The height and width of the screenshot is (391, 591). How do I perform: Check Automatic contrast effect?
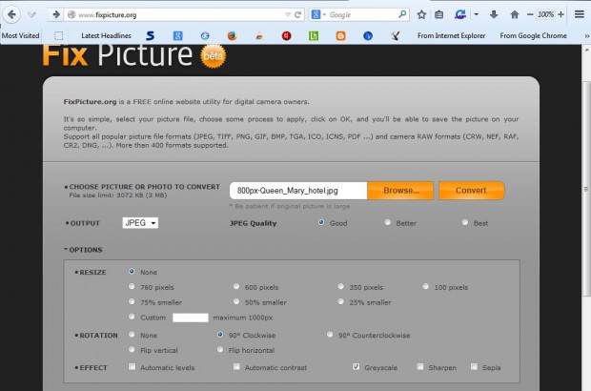[x=236, y=366]
